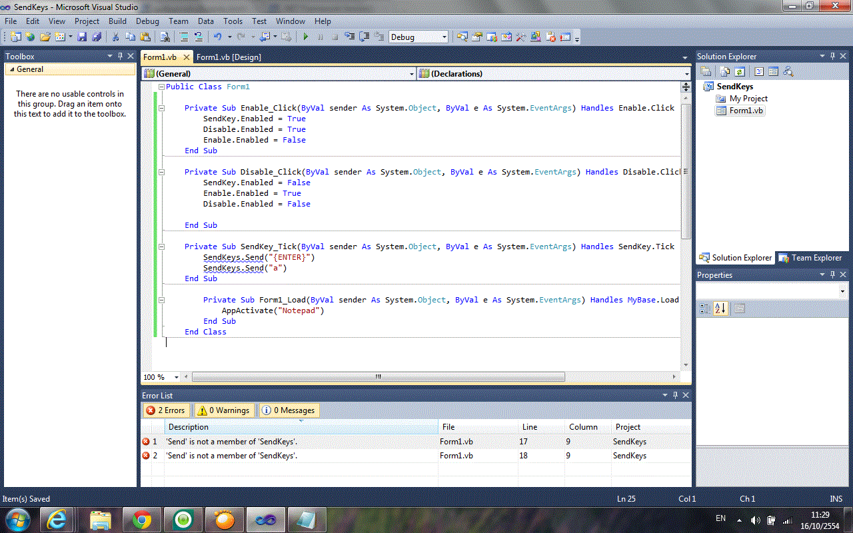Sort Error List by Line column
The width and height of the screenshot is (853, 533).
click(541, 427)
